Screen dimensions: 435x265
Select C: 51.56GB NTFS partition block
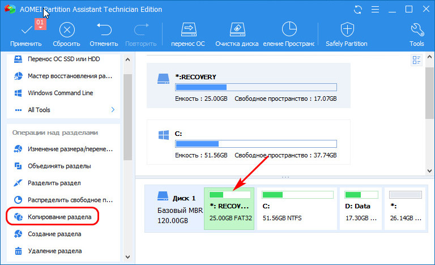coord(297,208)
